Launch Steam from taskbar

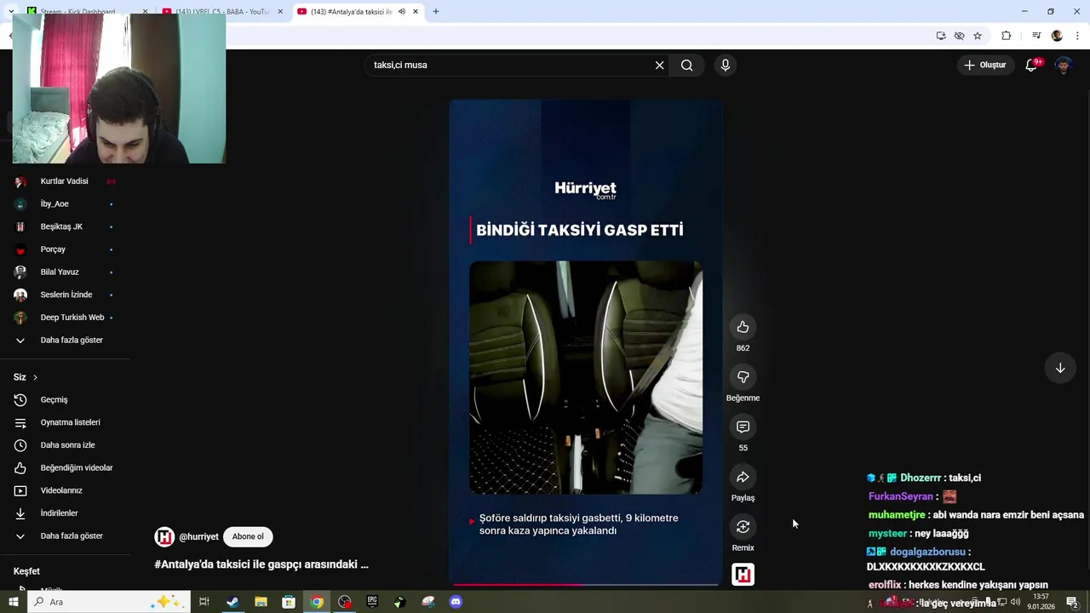(x=232, y=602)
